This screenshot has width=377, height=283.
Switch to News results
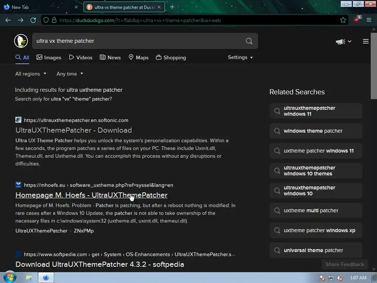coord(110,57)
